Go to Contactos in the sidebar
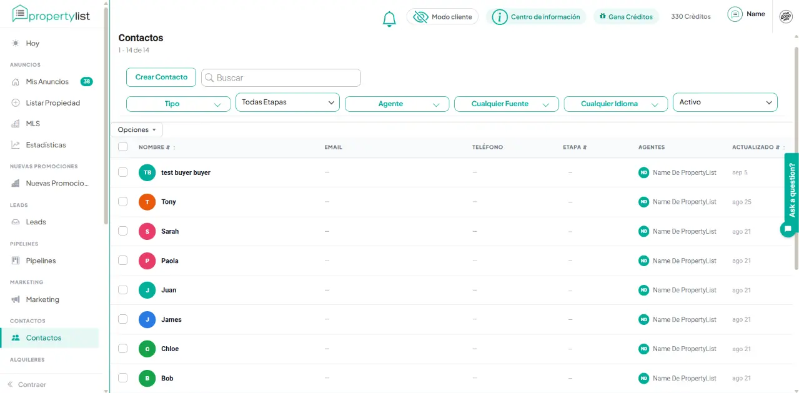Image resolution: width=799 pixels, height=393 pixels. click(50, 338)
